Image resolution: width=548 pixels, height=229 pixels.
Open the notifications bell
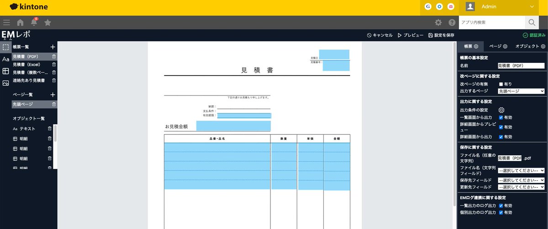pyautogui.click(x=34, y=22)
